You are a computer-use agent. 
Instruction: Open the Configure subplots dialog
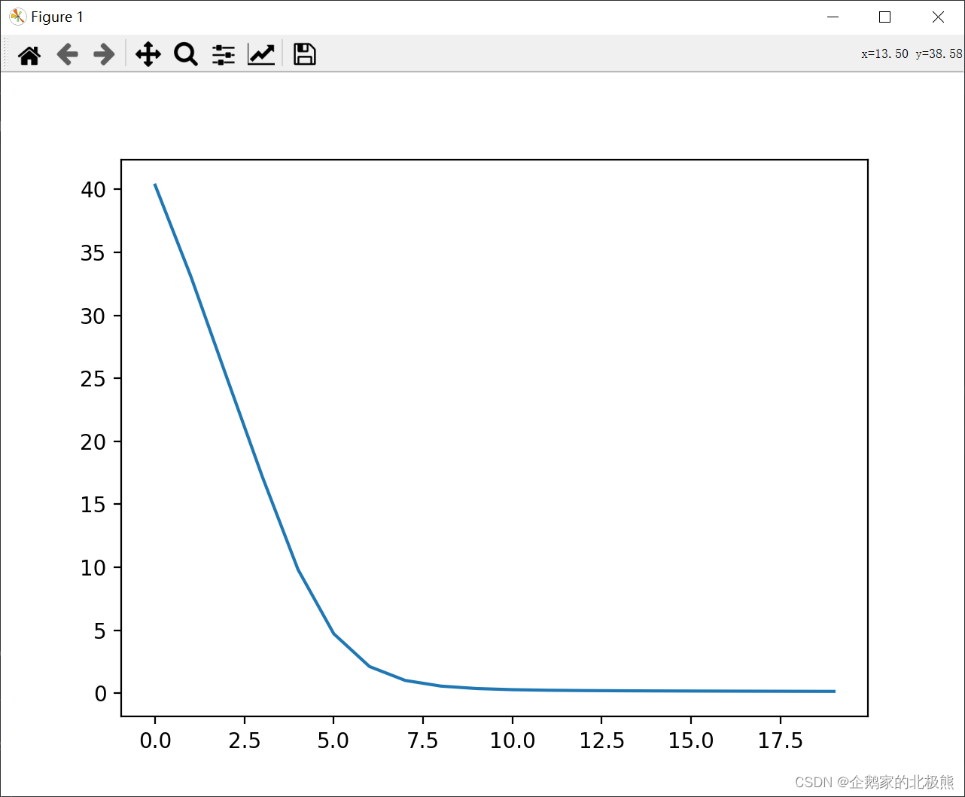coord(224,54)
